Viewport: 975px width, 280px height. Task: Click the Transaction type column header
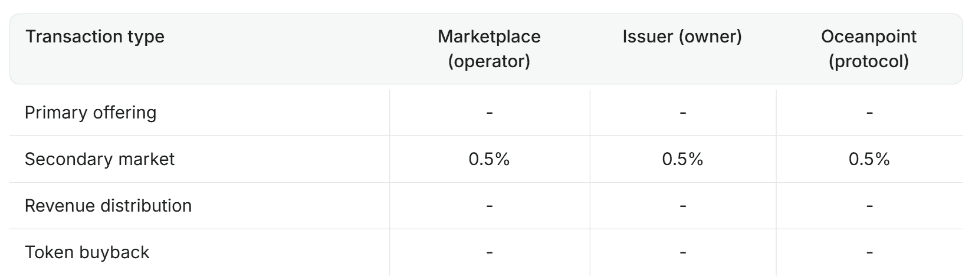[x=95, y=37]
